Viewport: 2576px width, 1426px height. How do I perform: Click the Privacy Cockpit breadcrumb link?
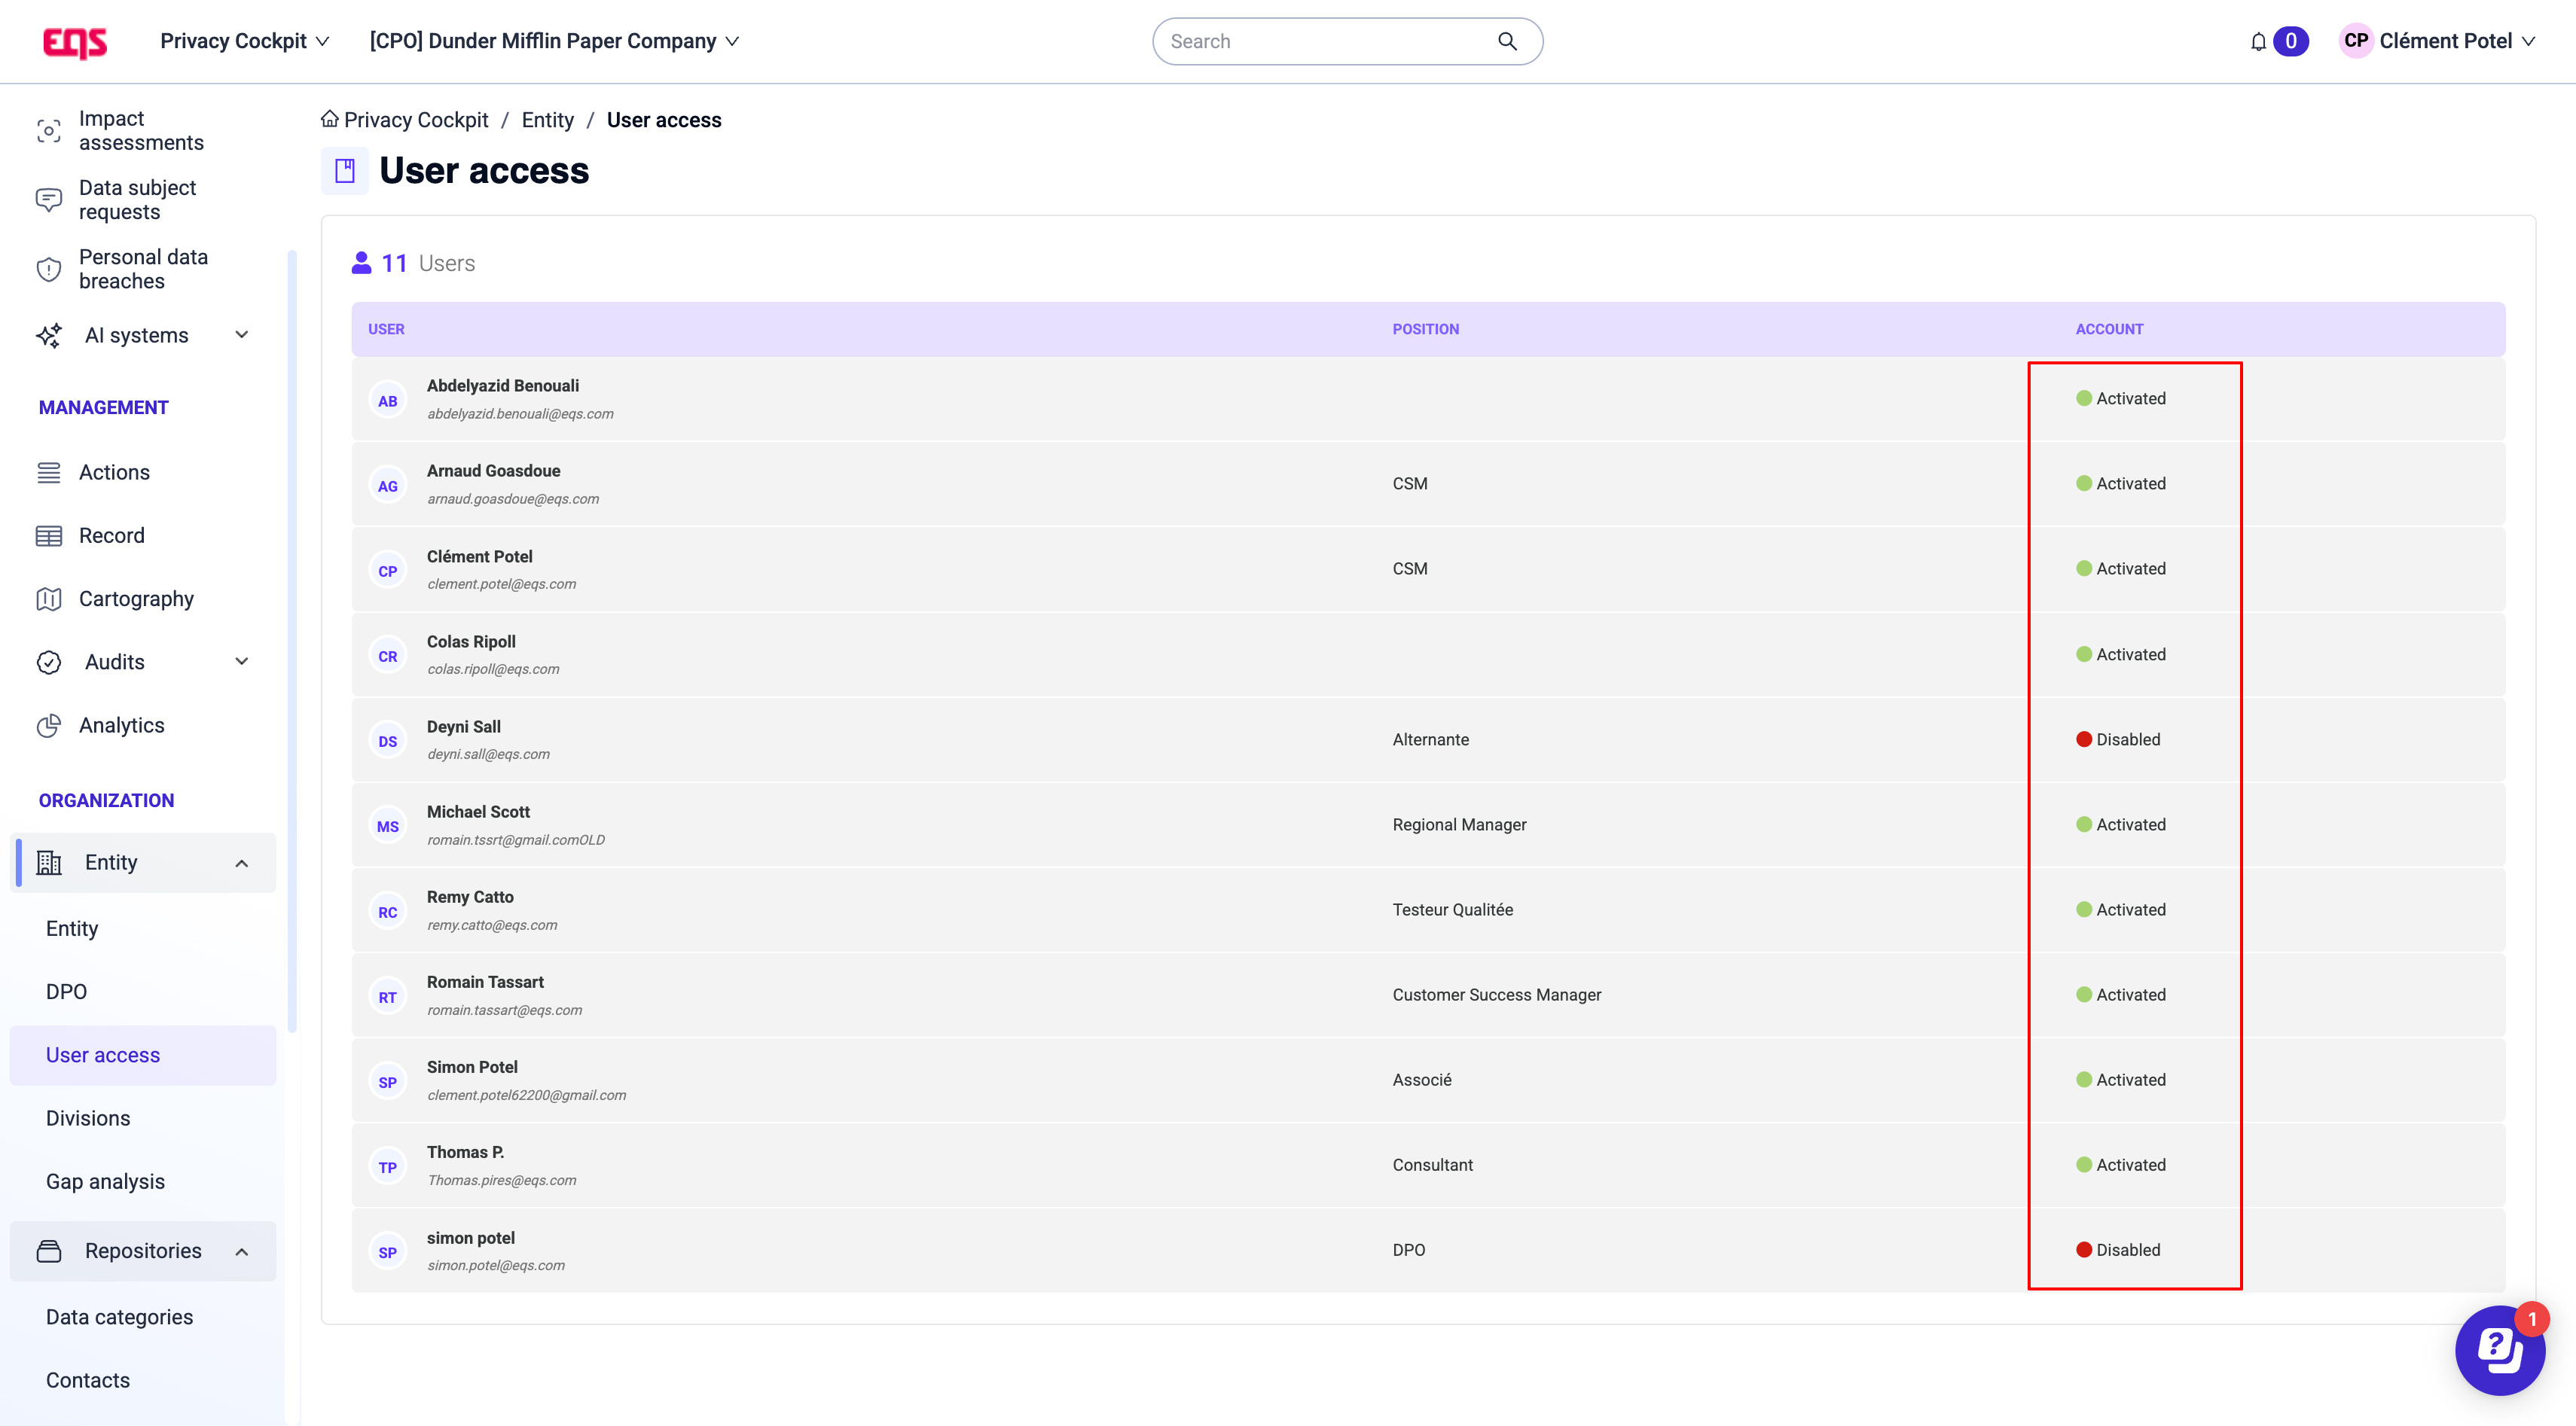[x=416, y=120]
